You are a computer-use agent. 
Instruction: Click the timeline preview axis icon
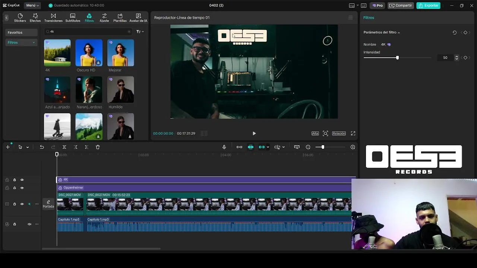pos(277,147)
